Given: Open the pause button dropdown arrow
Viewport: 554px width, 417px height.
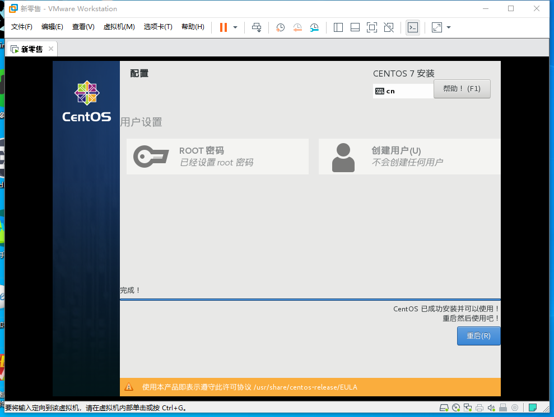Looking at the screenshot, I should pos(235,27).
